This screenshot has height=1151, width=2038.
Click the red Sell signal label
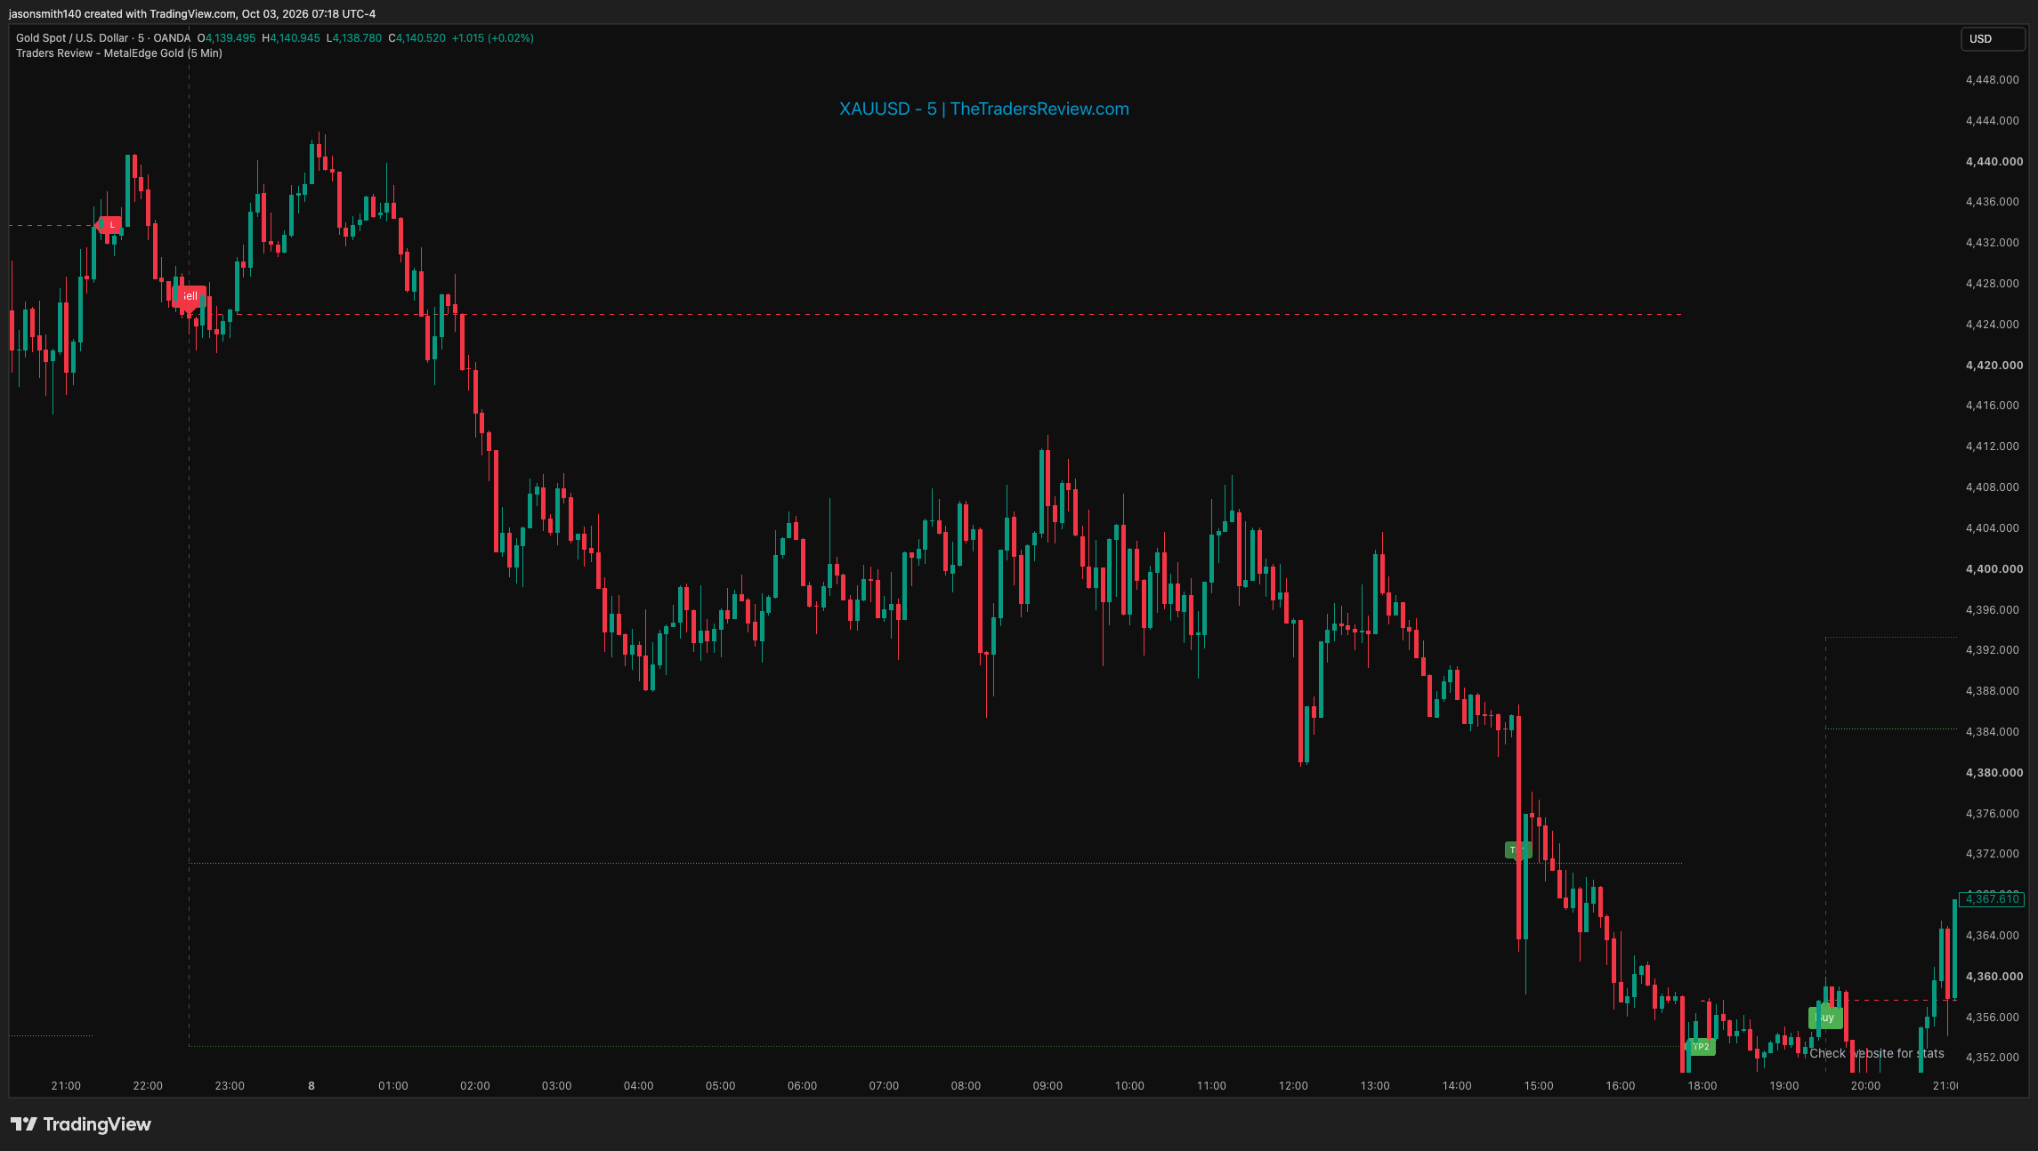[190, 296]
